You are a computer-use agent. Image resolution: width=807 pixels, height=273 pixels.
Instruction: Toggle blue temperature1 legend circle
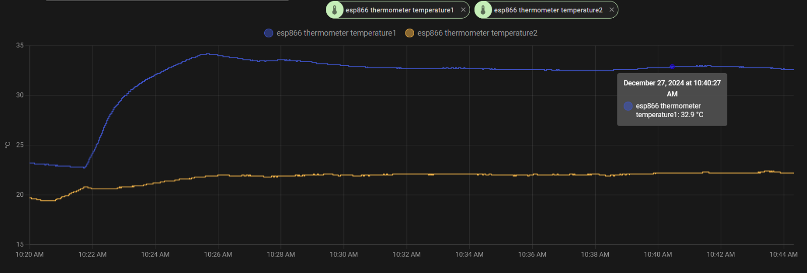269,33
